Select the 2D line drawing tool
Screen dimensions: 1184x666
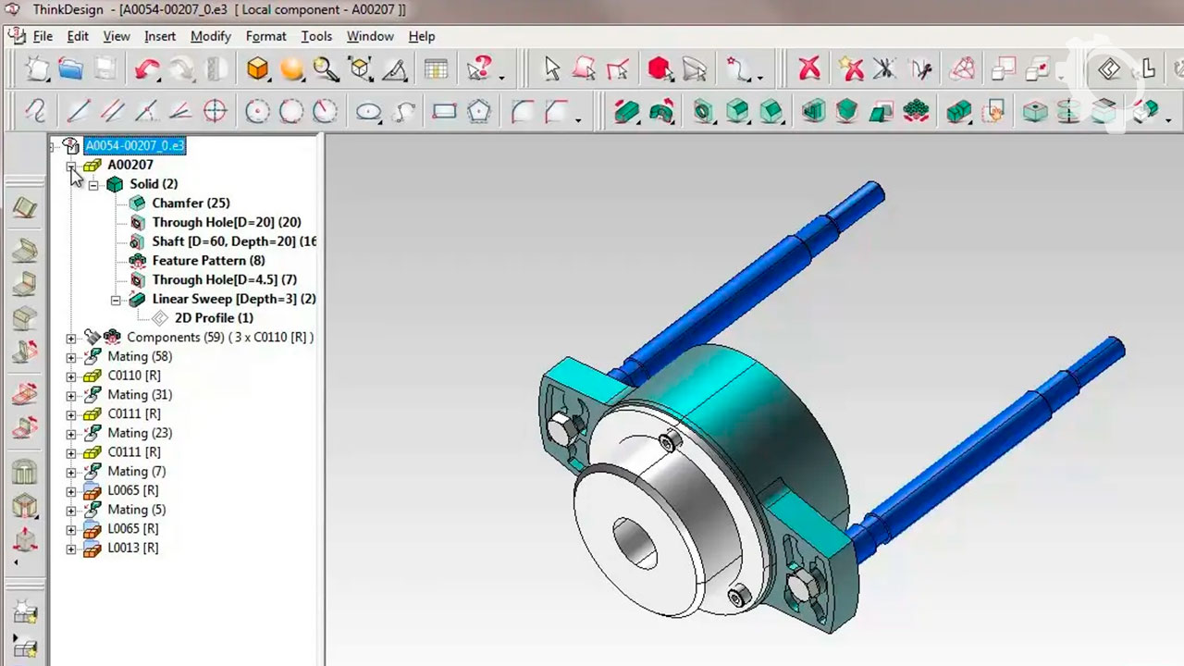[x=79, y=112]
